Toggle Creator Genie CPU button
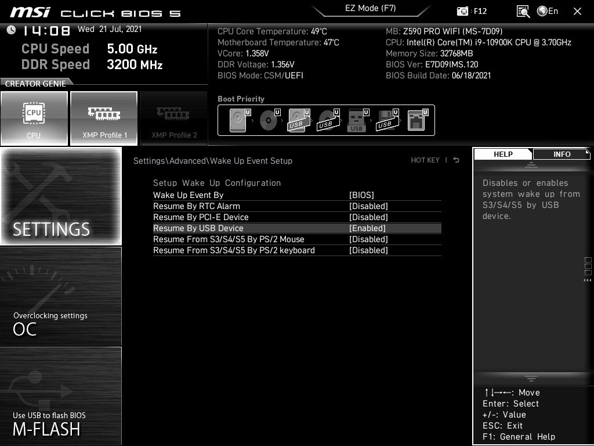Viewport: 594px width, 446px height. click(34, 118)
